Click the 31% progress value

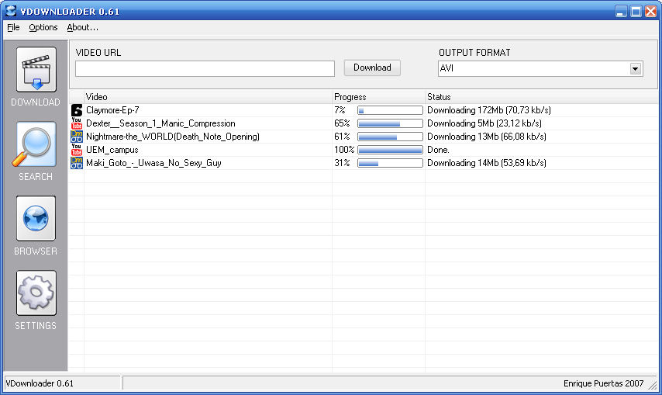click(342, 163)
